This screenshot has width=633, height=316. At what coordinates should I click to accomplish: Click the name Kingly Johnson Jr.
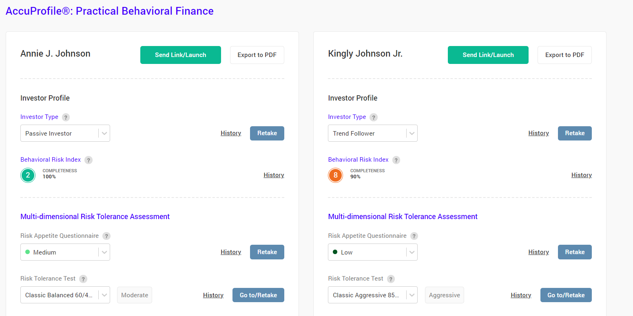coord(365,54)
